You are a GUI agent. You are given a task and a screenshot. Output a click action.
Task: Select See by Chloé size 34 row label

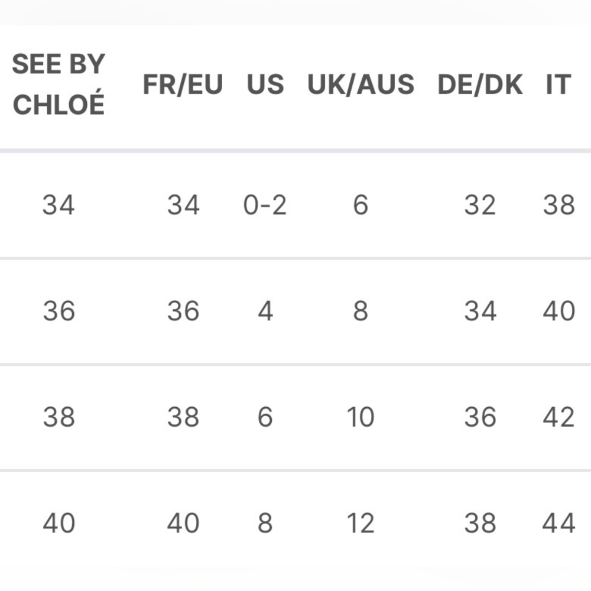[x=59, y=205]
